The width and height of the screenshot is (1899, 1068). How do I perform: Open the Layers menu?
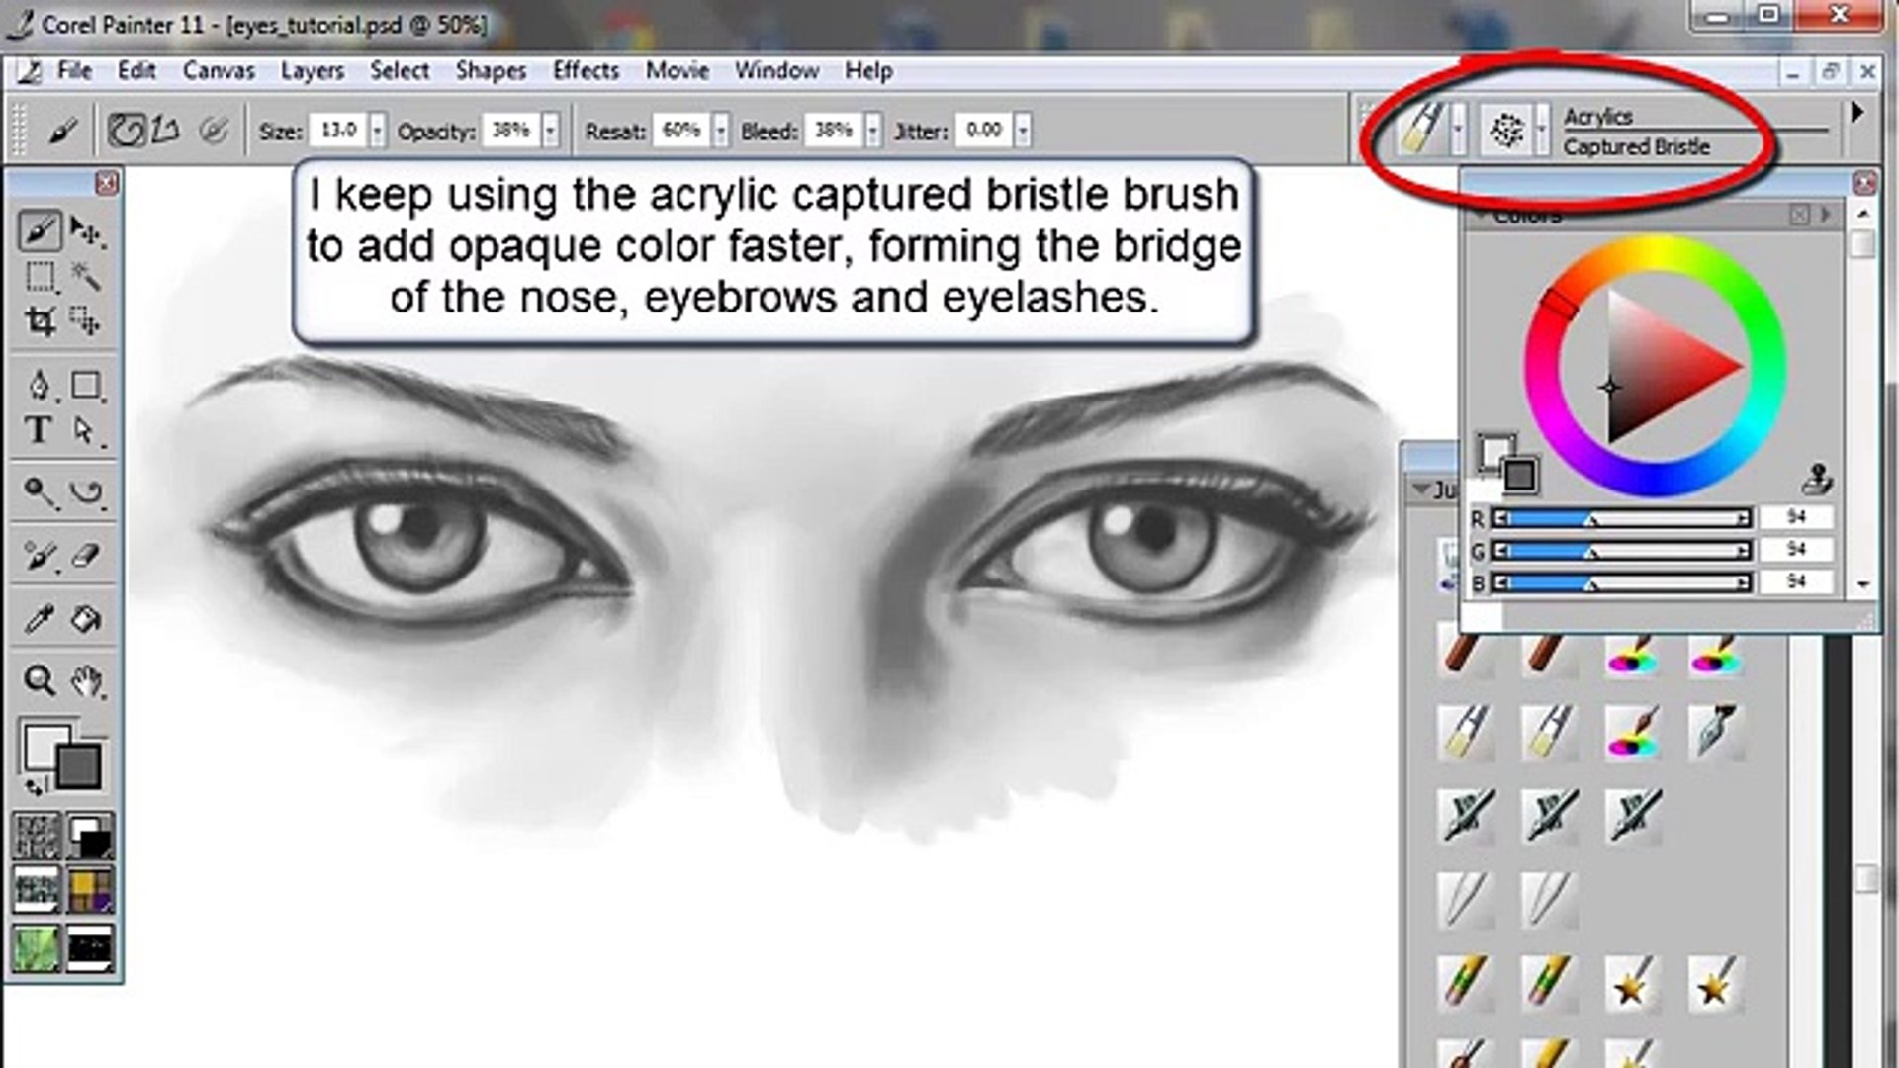click(312, 71)
